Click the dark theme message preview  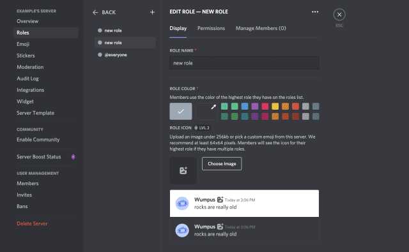click(x=244, y=230)
